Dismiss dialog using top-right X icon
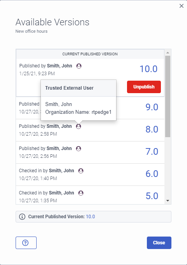 [182, 6]
